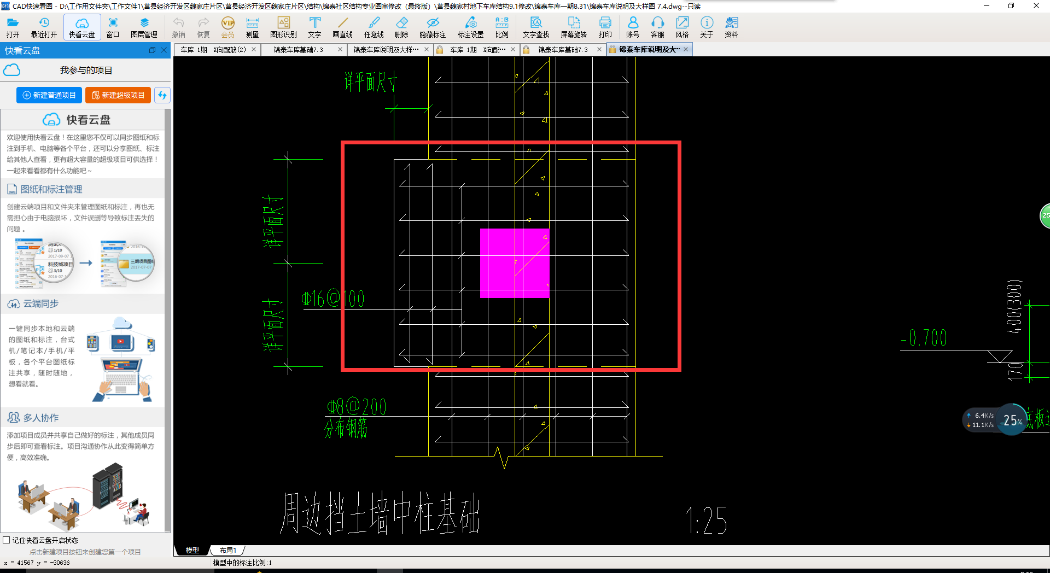Open the 风格 style settings
1050x573 pixels.
(682, 27)
